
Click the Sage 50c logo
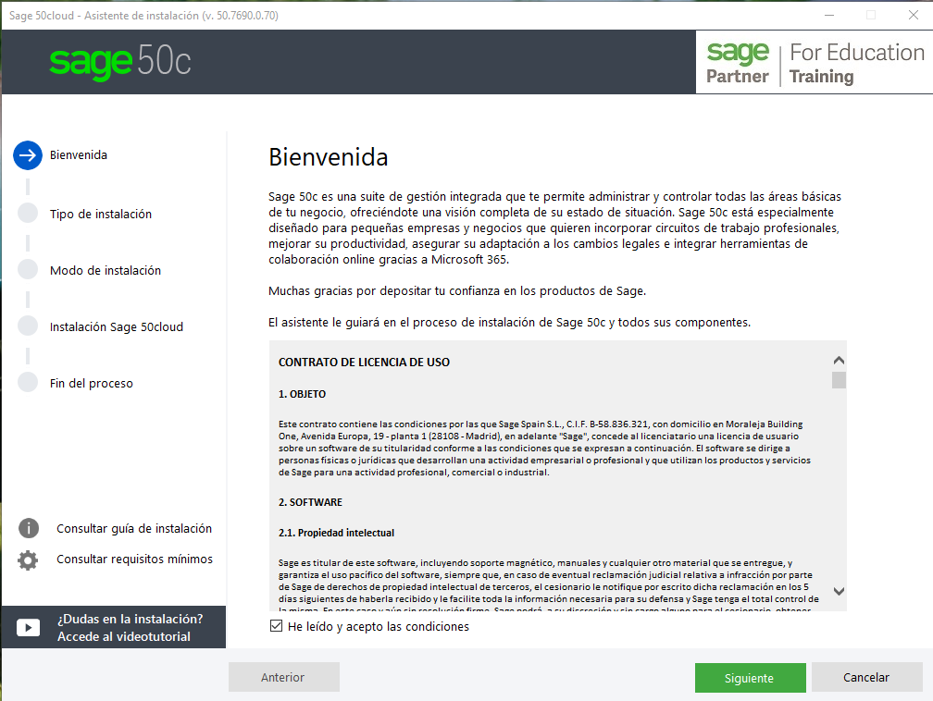click(x=120, y=61)
